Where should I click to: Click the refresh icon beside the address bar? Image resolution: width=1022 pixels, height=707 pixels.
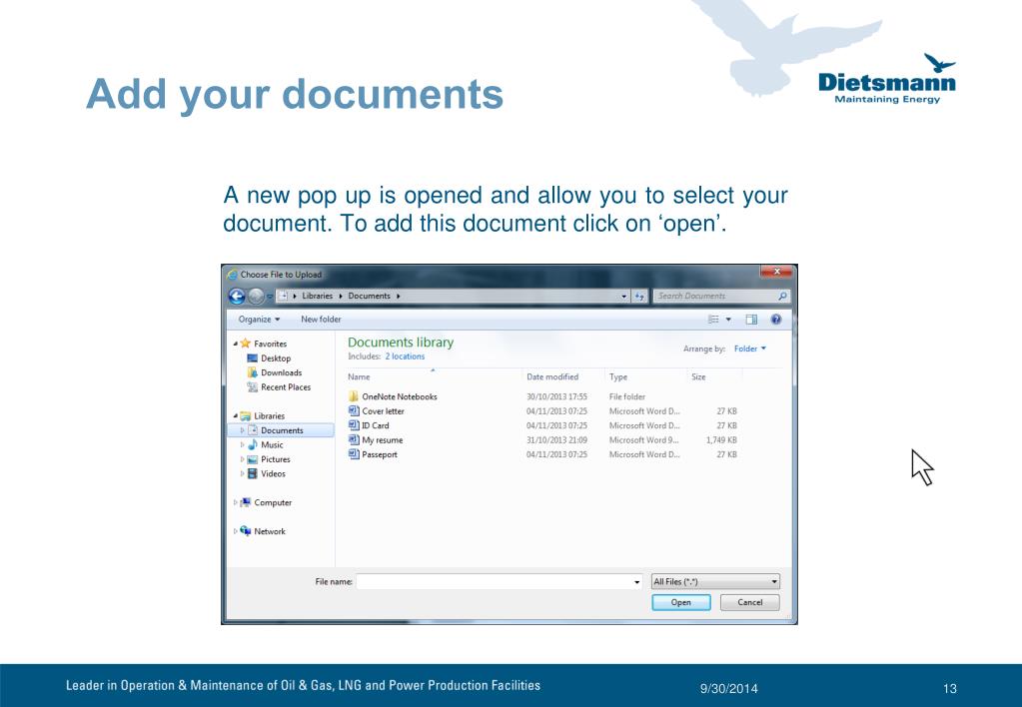(x=640, y=297)
